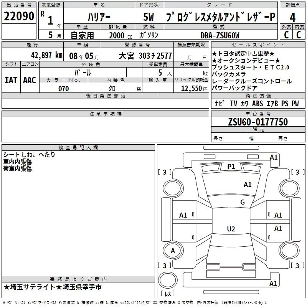Click セールスポイント header
This screenshot has height=307, width=307.
258,45
